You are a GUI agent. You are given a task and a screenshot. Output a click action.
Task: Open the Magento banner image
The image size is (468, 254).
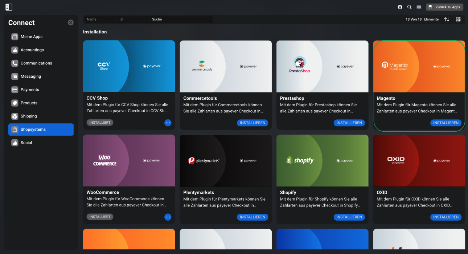(419, 66)
